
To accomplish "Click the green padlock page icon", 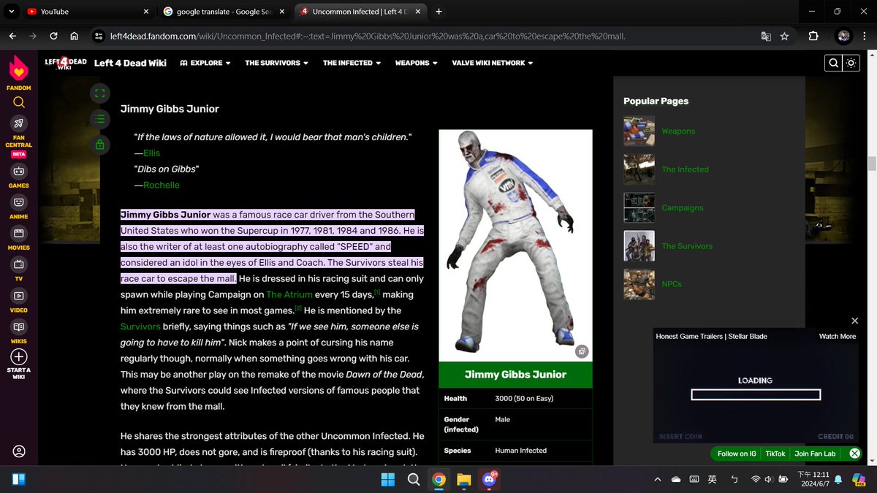I will (x=100, y=145).
